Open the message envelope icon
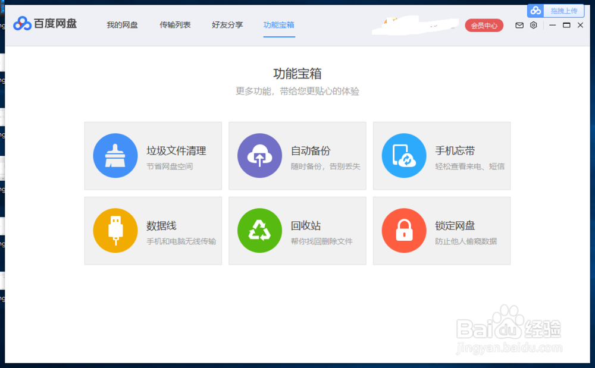 [x=519, y=25]
